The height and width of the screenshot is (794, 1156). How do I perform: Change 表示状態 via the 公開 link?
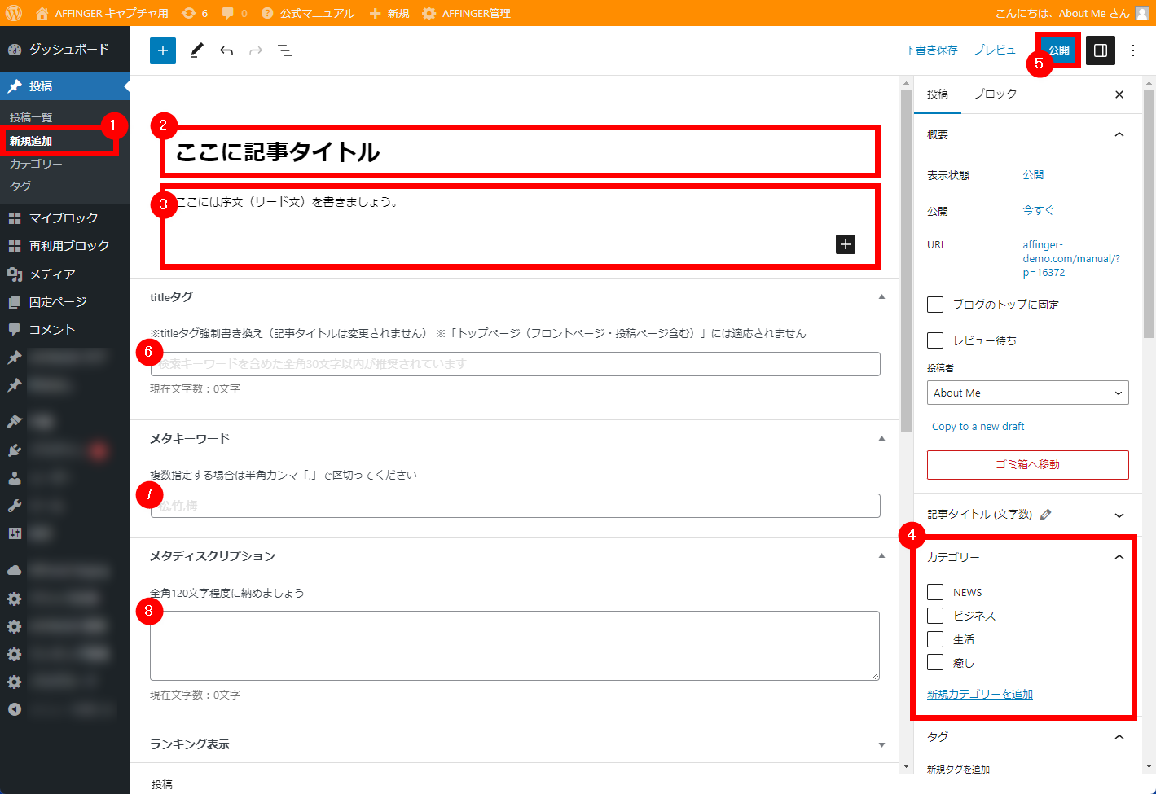click(x=1033, y=175)
